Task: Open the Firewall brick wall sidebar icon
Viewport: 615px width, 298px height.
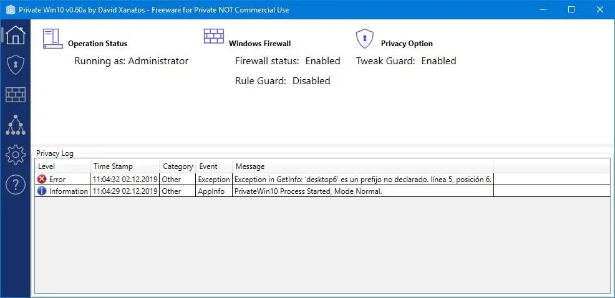Action: [16, 95]
